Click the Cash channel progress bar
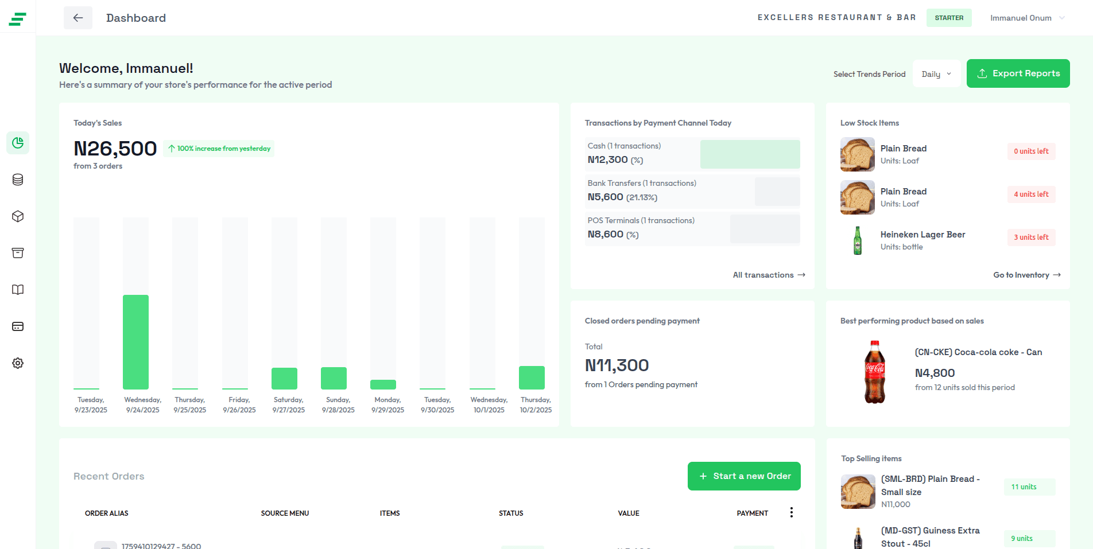The width and height of the screenshot is (1093, 549). click(x=750, y=154)
